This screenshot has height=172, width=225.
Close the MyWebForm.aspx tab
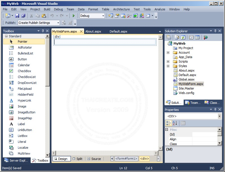tap(81, 31)
